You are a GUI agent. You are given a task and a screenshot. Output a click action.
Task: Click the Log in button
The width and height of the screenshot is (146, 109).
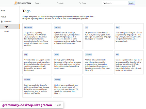132,3
